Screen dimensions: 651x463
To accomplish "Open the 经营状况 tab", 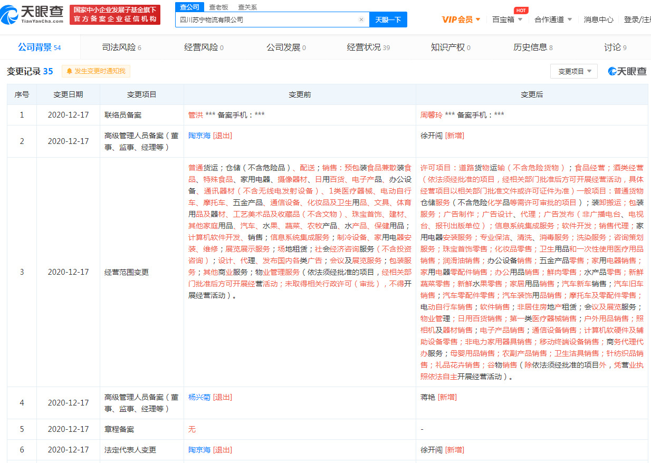I will [x=368, y=47].
